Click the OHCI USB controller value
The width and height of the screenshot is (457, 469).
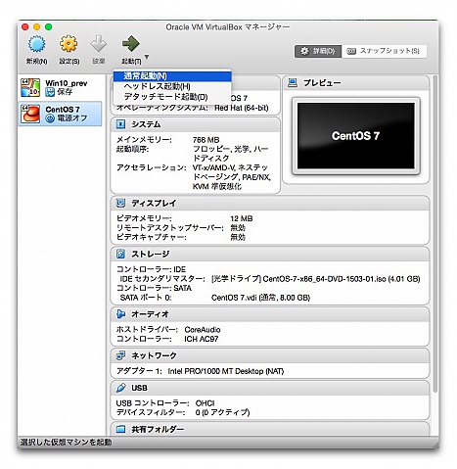coord(205,403)
